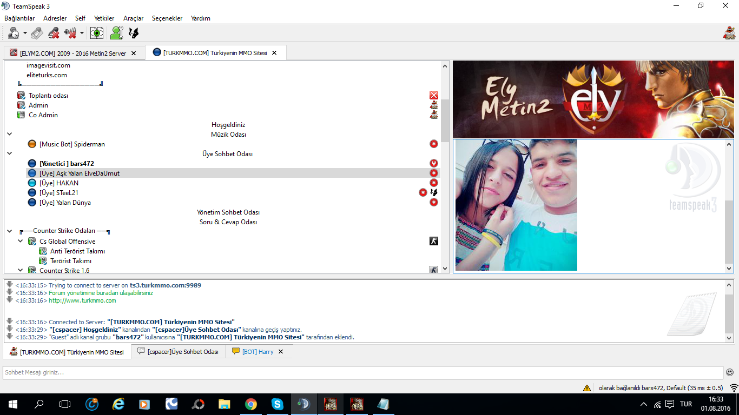Collapse the Müzik Odası channel
This screenshot has width=739, height=415.
tap(9, 134)
